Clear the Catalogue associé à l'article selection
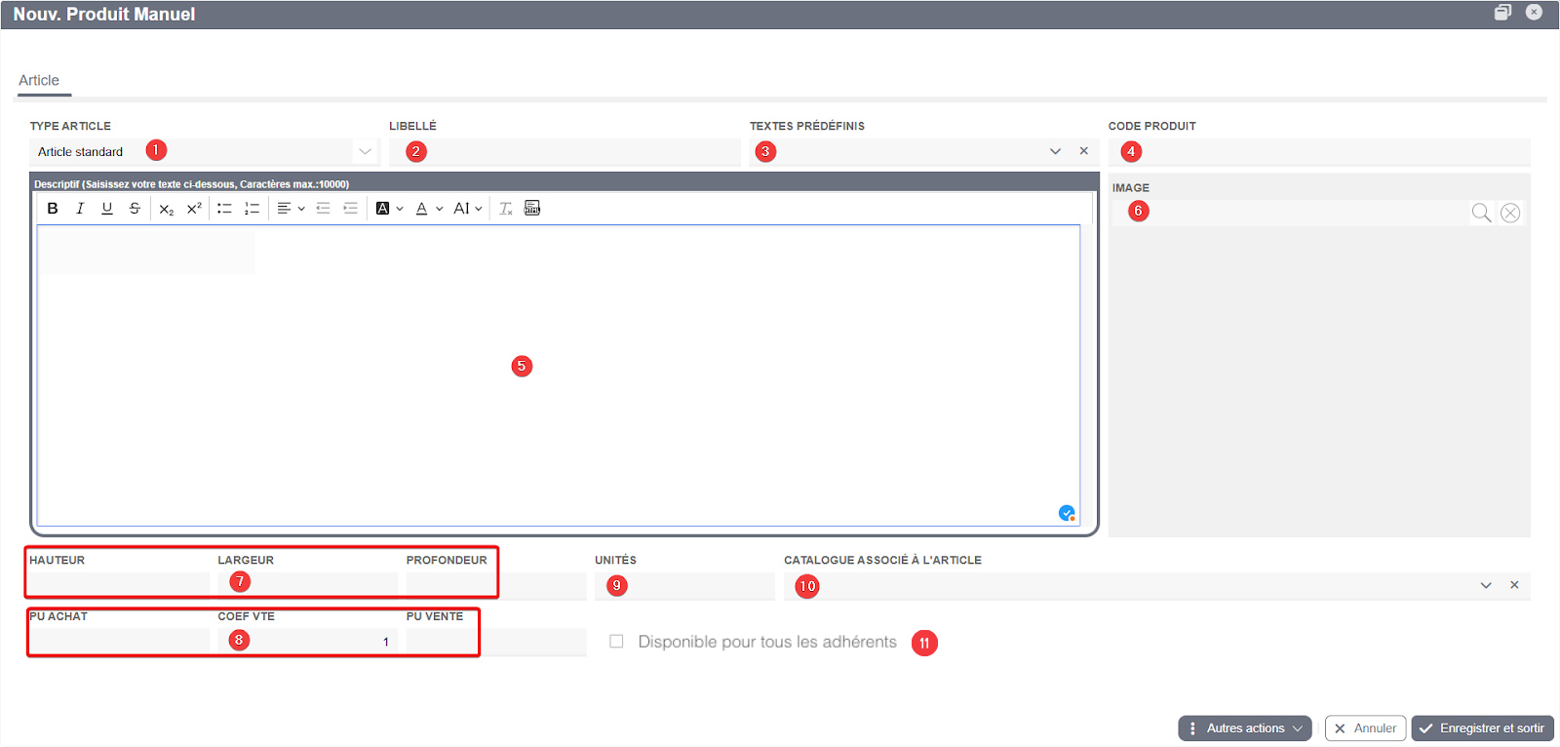The height and width of the screenshot is (747, 1560). click(1514, 585)
